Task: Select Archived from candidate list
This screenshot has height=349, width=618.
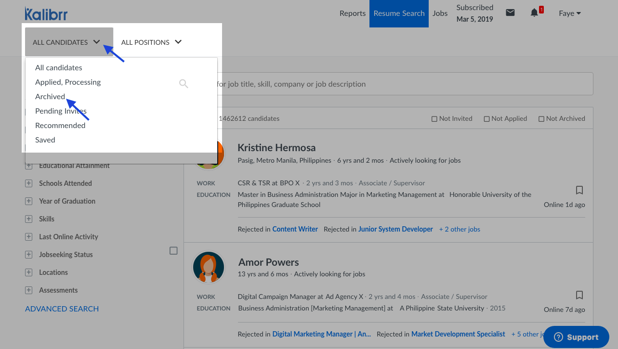Action: [50, 97]
